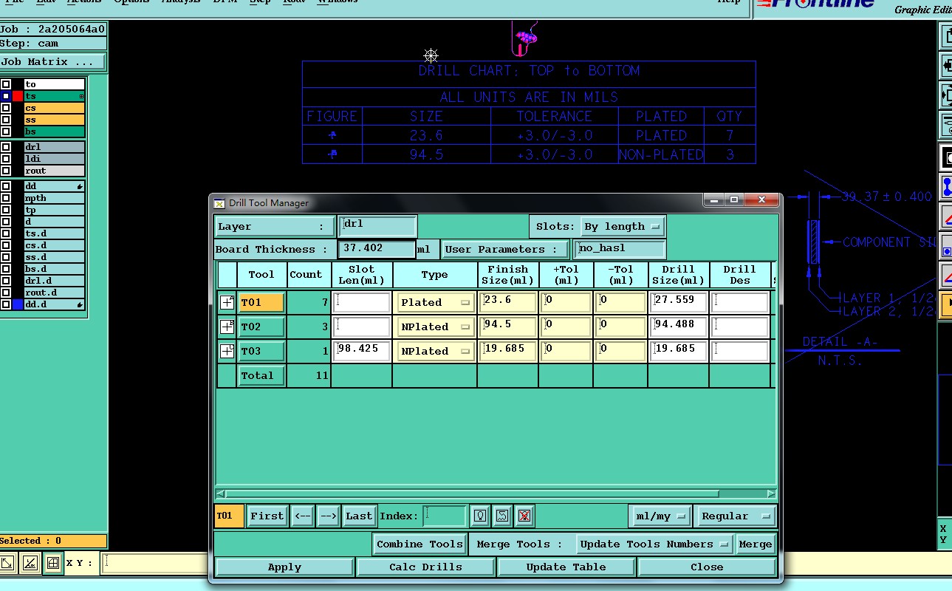Toggle the checkbox for layer ss
The width and height of the screenshot is (952, 591).
pos(6,120)
